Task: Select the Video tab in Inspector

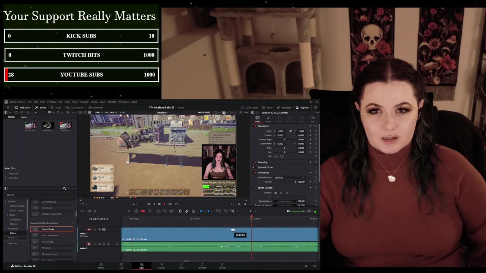Action: point(257,119)
